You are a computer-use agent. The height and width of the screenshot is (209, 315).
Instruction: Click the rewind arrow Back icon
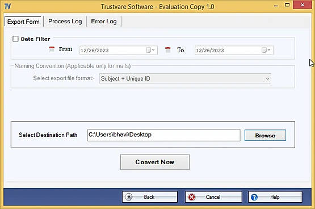[129, 197]
